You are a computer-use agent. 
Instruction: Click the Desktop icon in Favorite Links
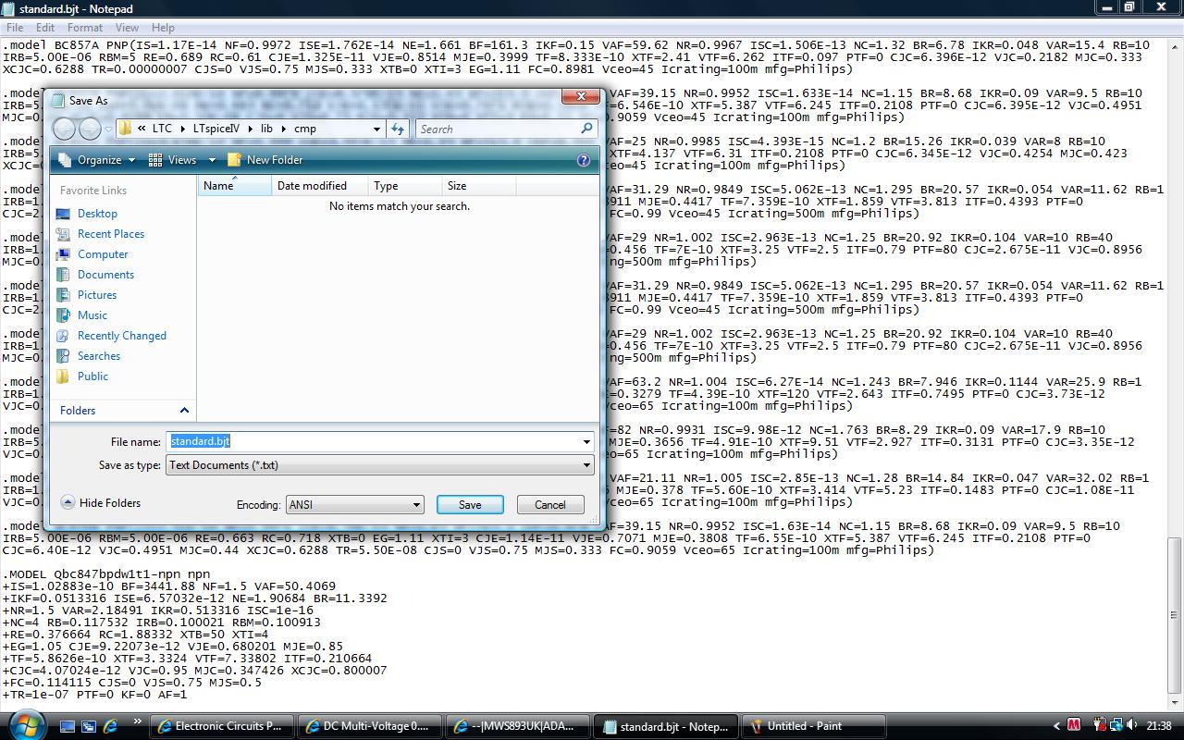(x=63, y=214)
